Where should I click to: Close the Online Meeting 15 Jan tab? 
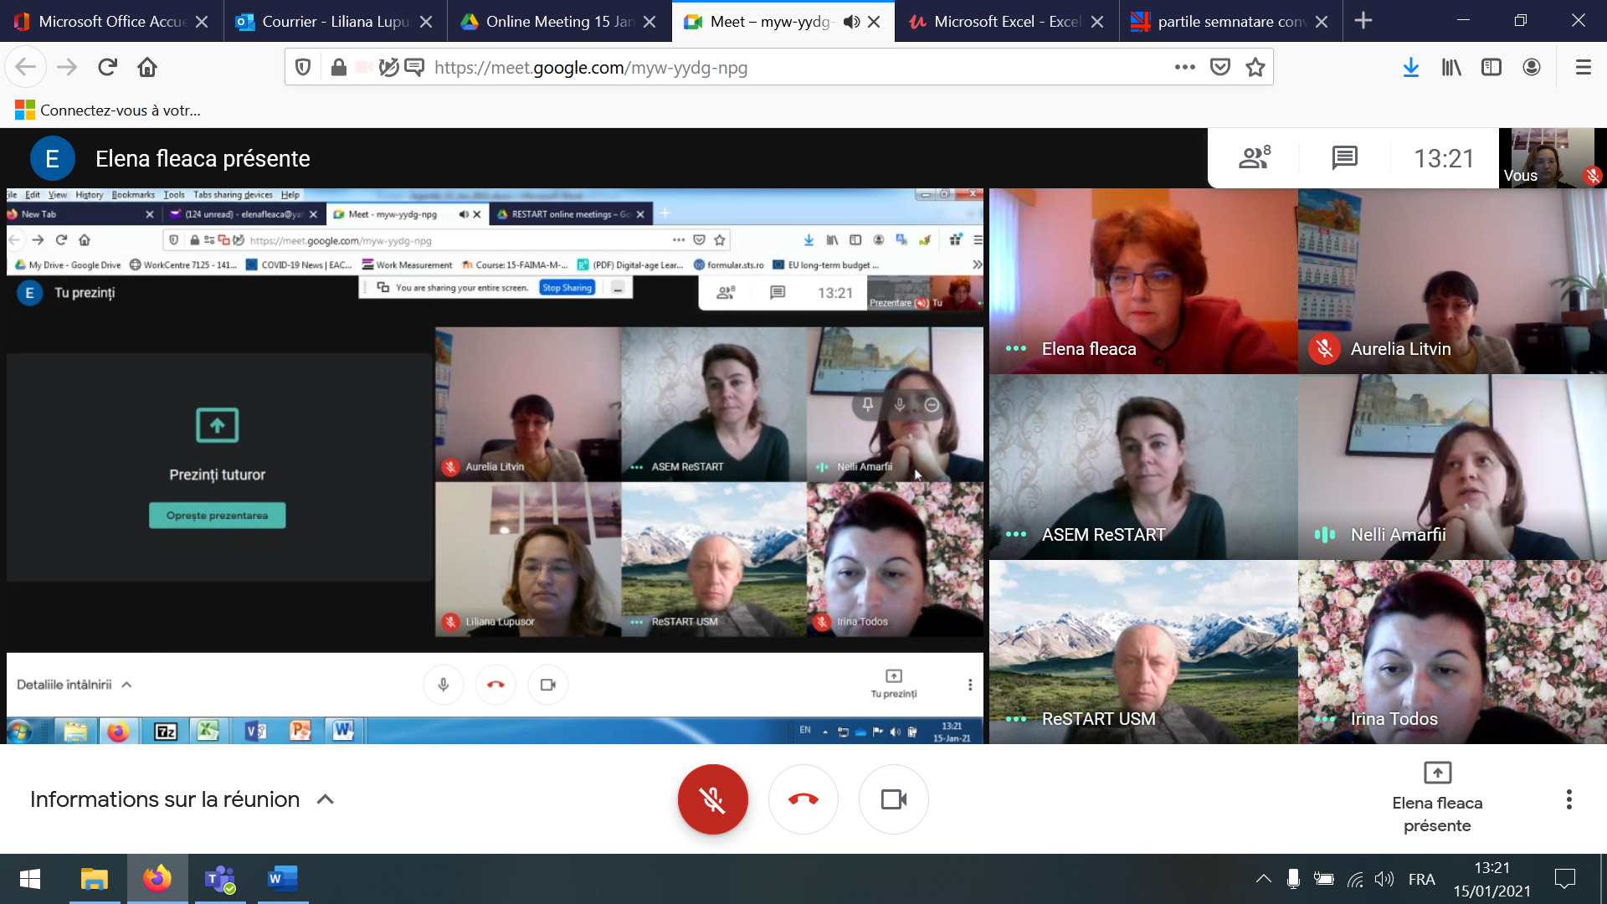tap(649, 22)
